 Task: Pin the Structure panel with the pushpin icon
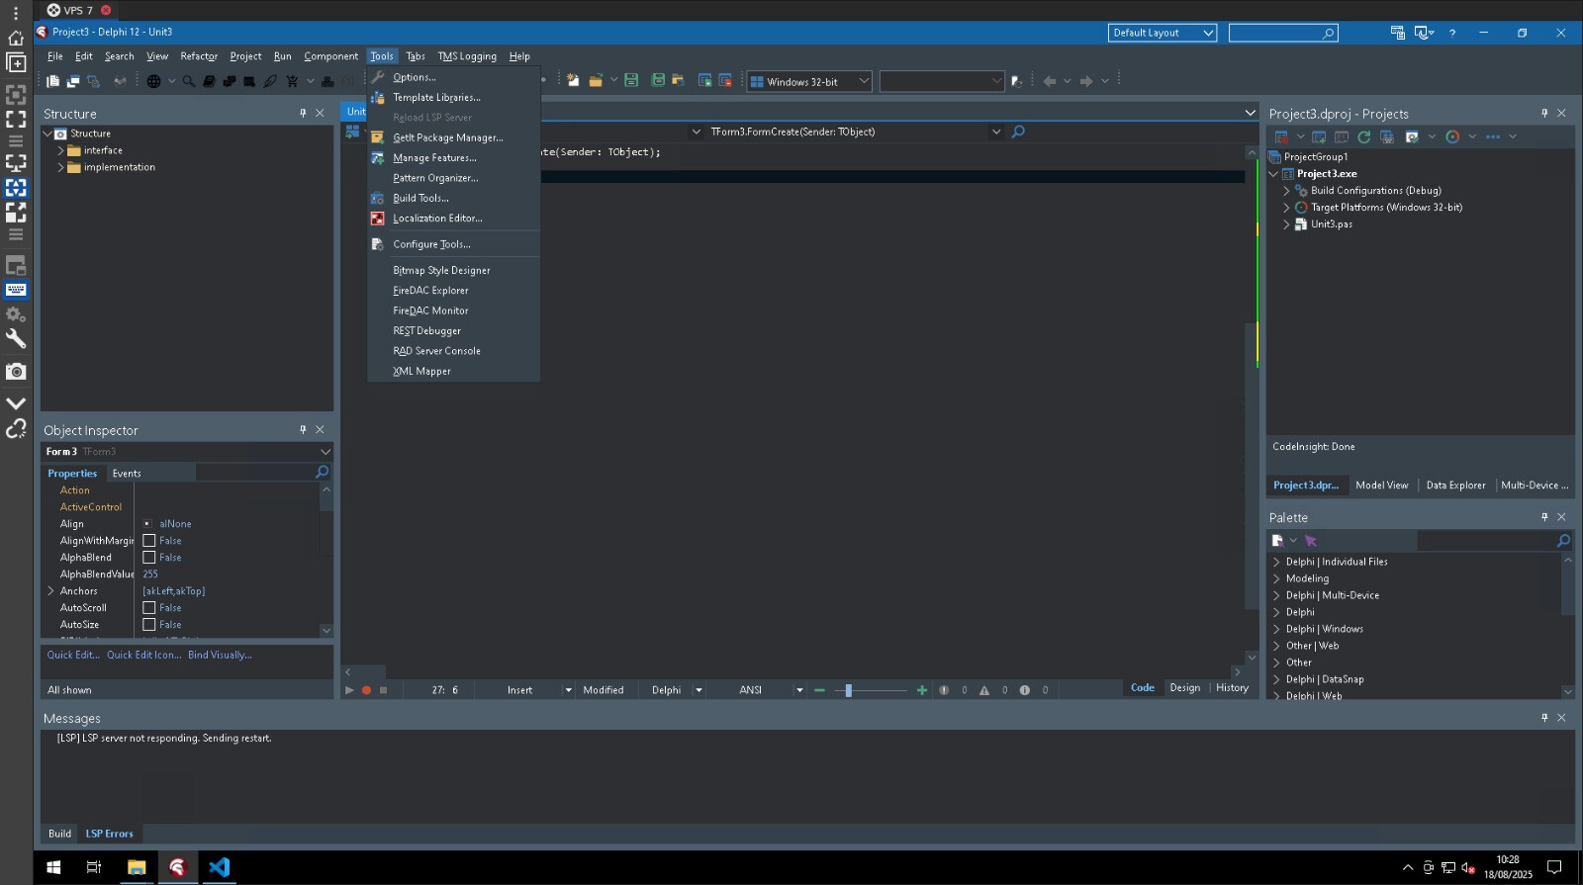coord(303,114)
